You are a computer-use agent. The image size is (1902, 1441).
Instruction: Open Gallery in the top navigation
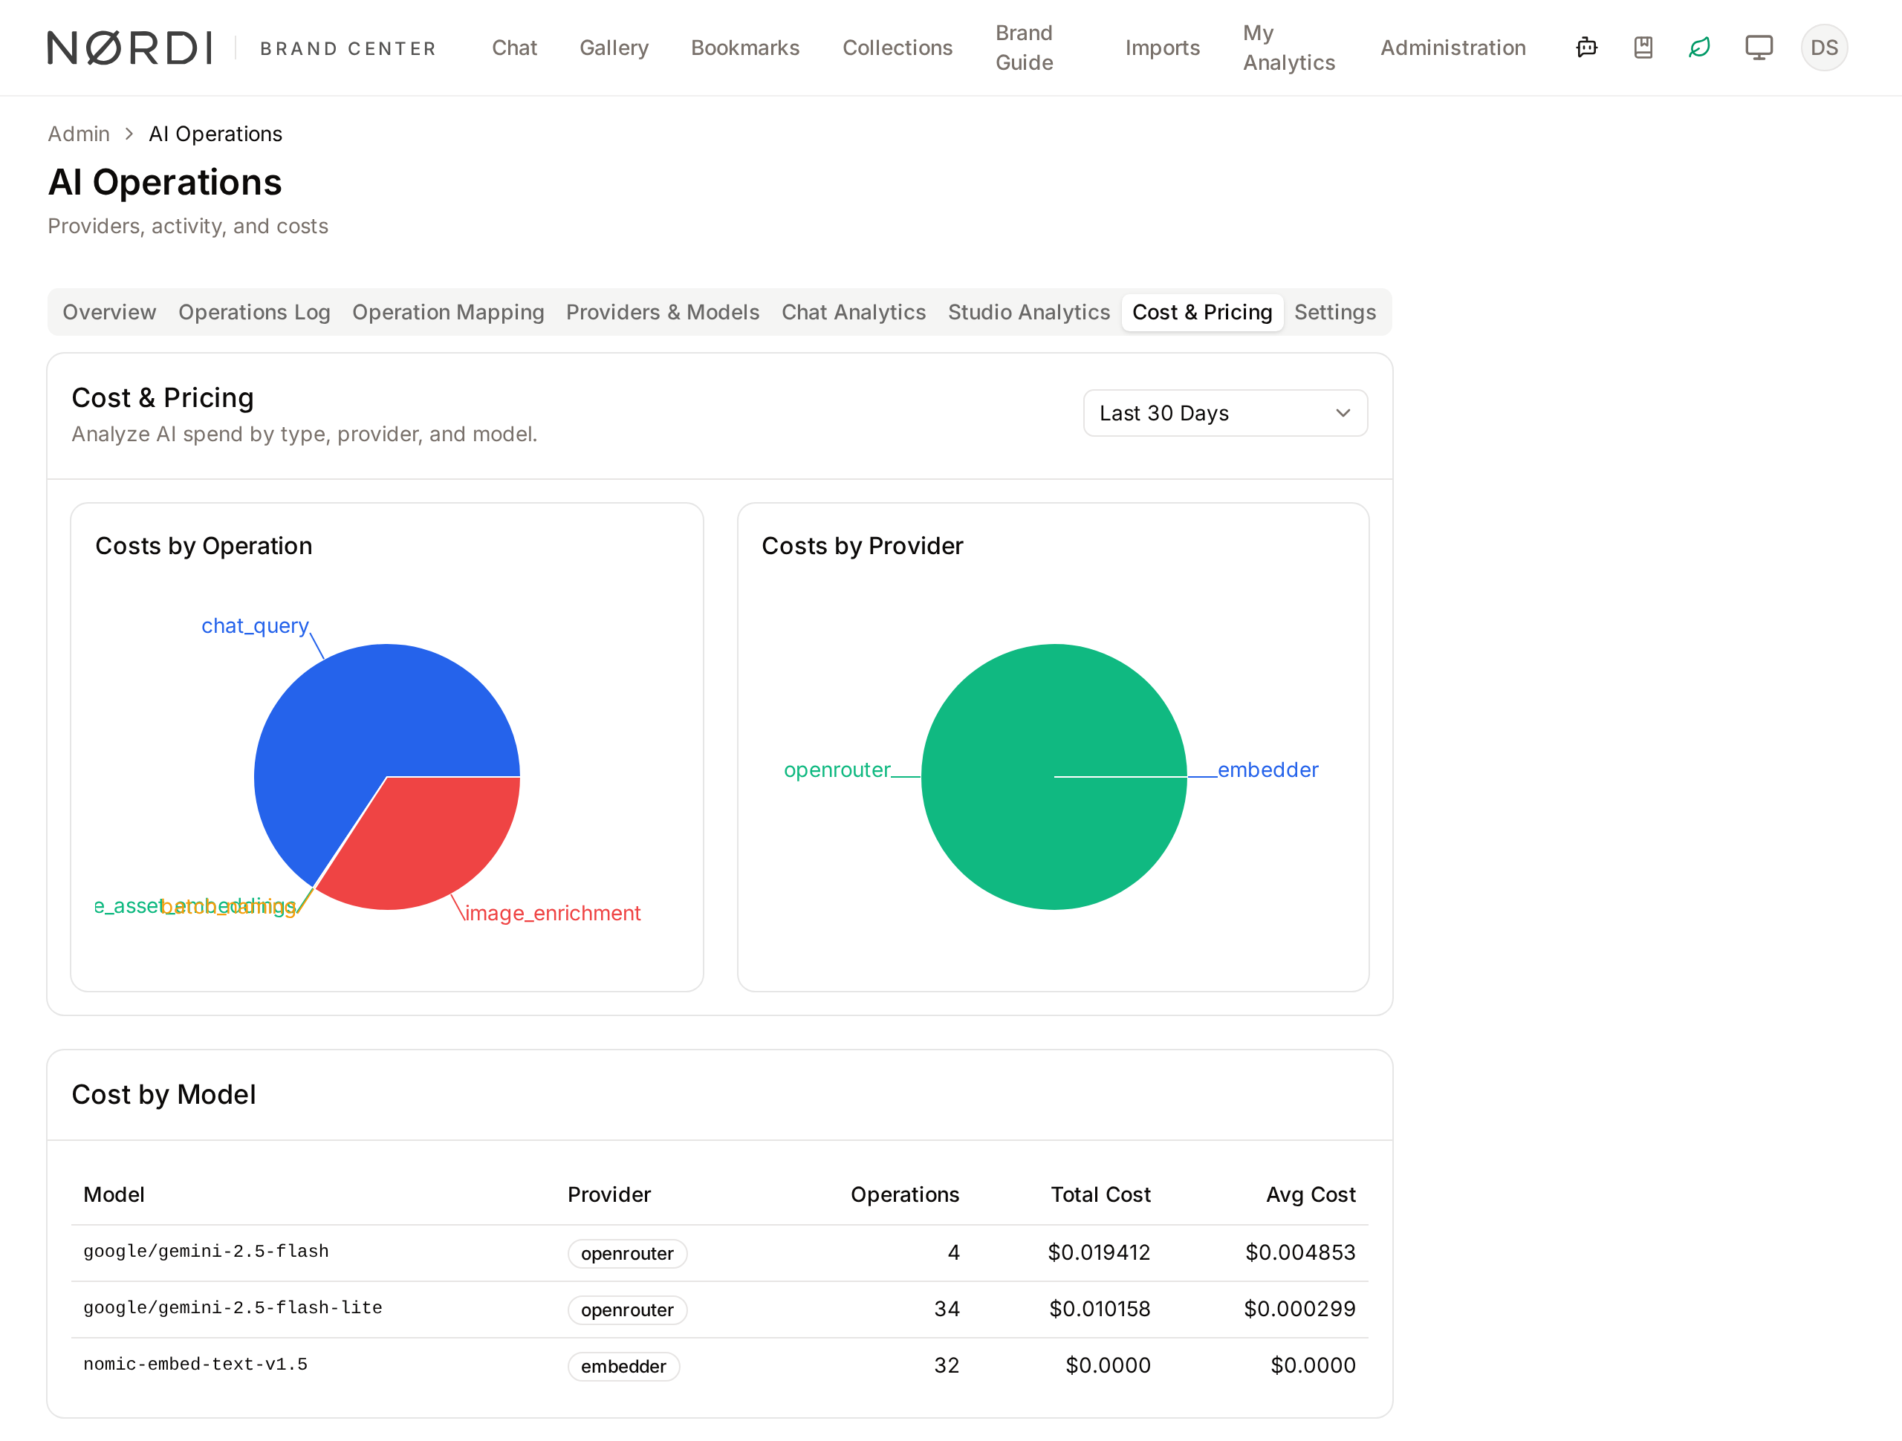click(x=614, y=48)
